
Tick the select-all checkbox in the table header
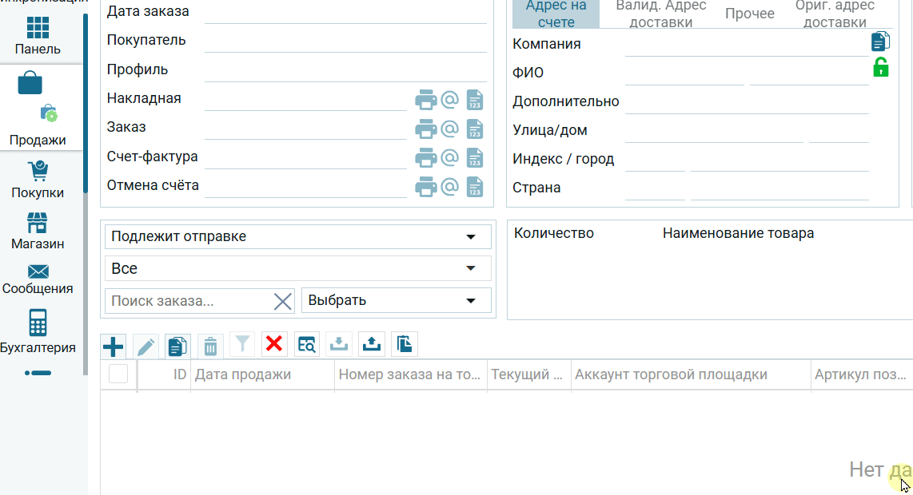pyautogui.click(x=118, y=374)
